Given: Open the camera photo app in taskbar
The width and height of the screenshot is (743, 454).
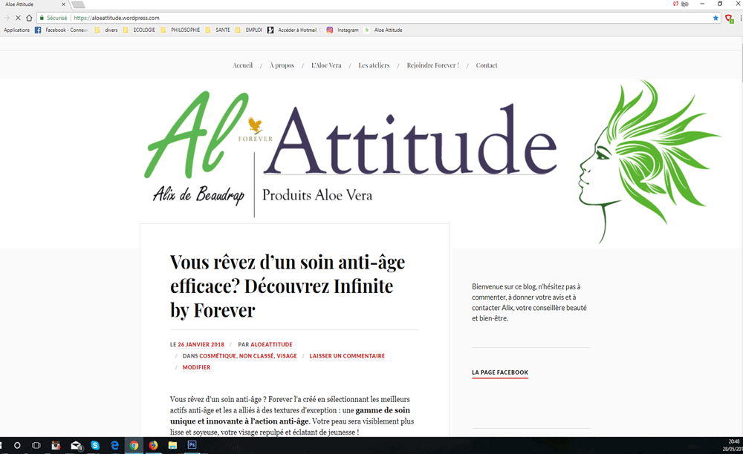Looking at the screenshot, I should [x=56, y=445].
